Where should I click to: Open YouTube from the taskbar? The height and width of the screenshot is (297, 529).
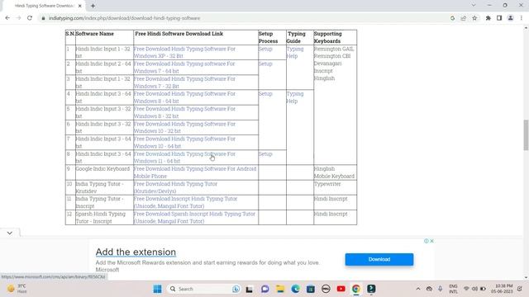(x=341, y=289)
